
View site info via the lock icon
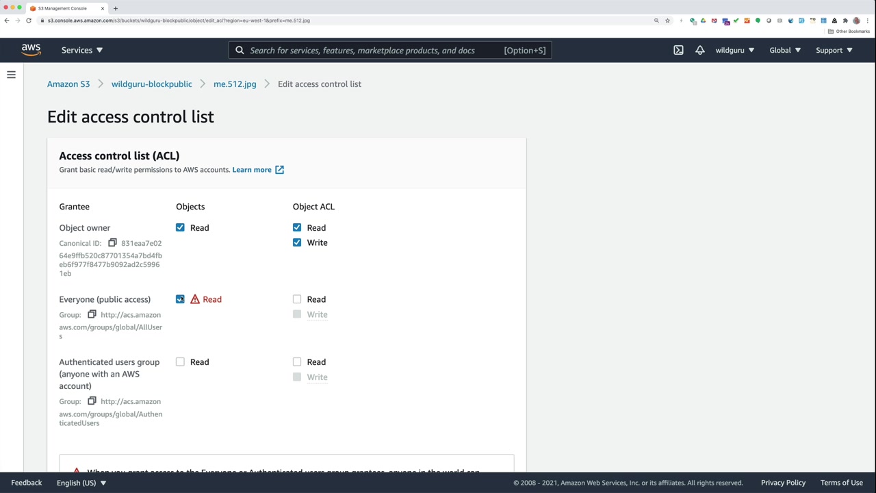42,21
